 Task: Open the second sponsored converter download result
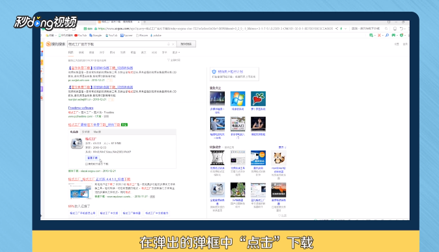[101, 87]
